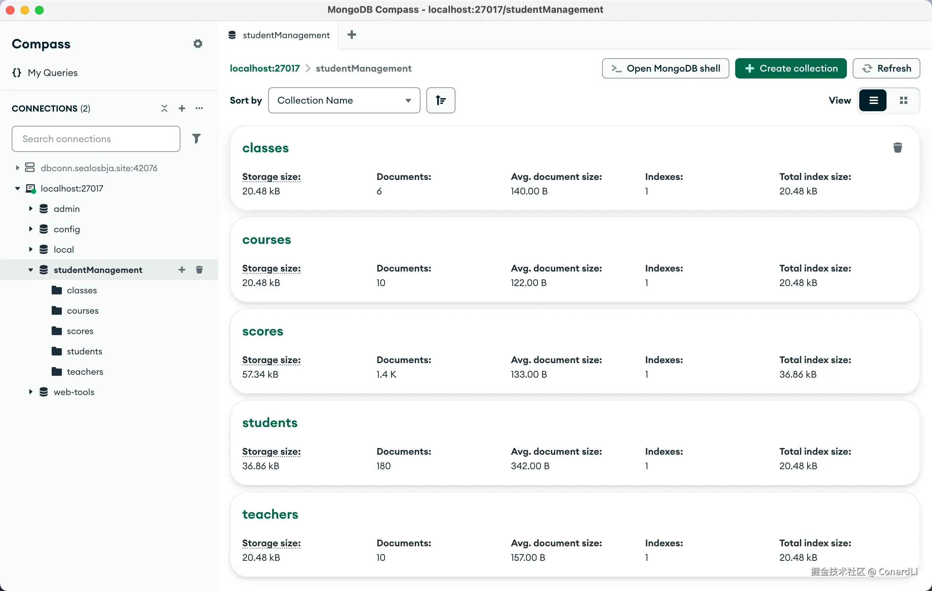Switch to list view
Viewport: 932px width, 591px height.
click(x=873, y=101)
